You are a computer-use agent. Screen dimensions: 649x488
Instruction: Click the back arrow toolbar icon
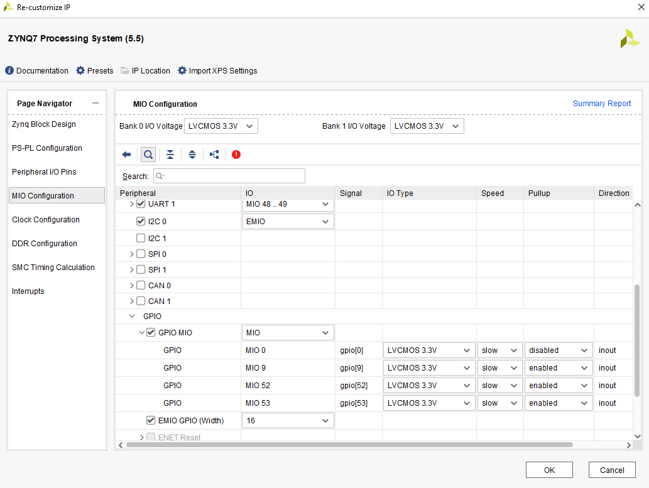coord(126,155)
